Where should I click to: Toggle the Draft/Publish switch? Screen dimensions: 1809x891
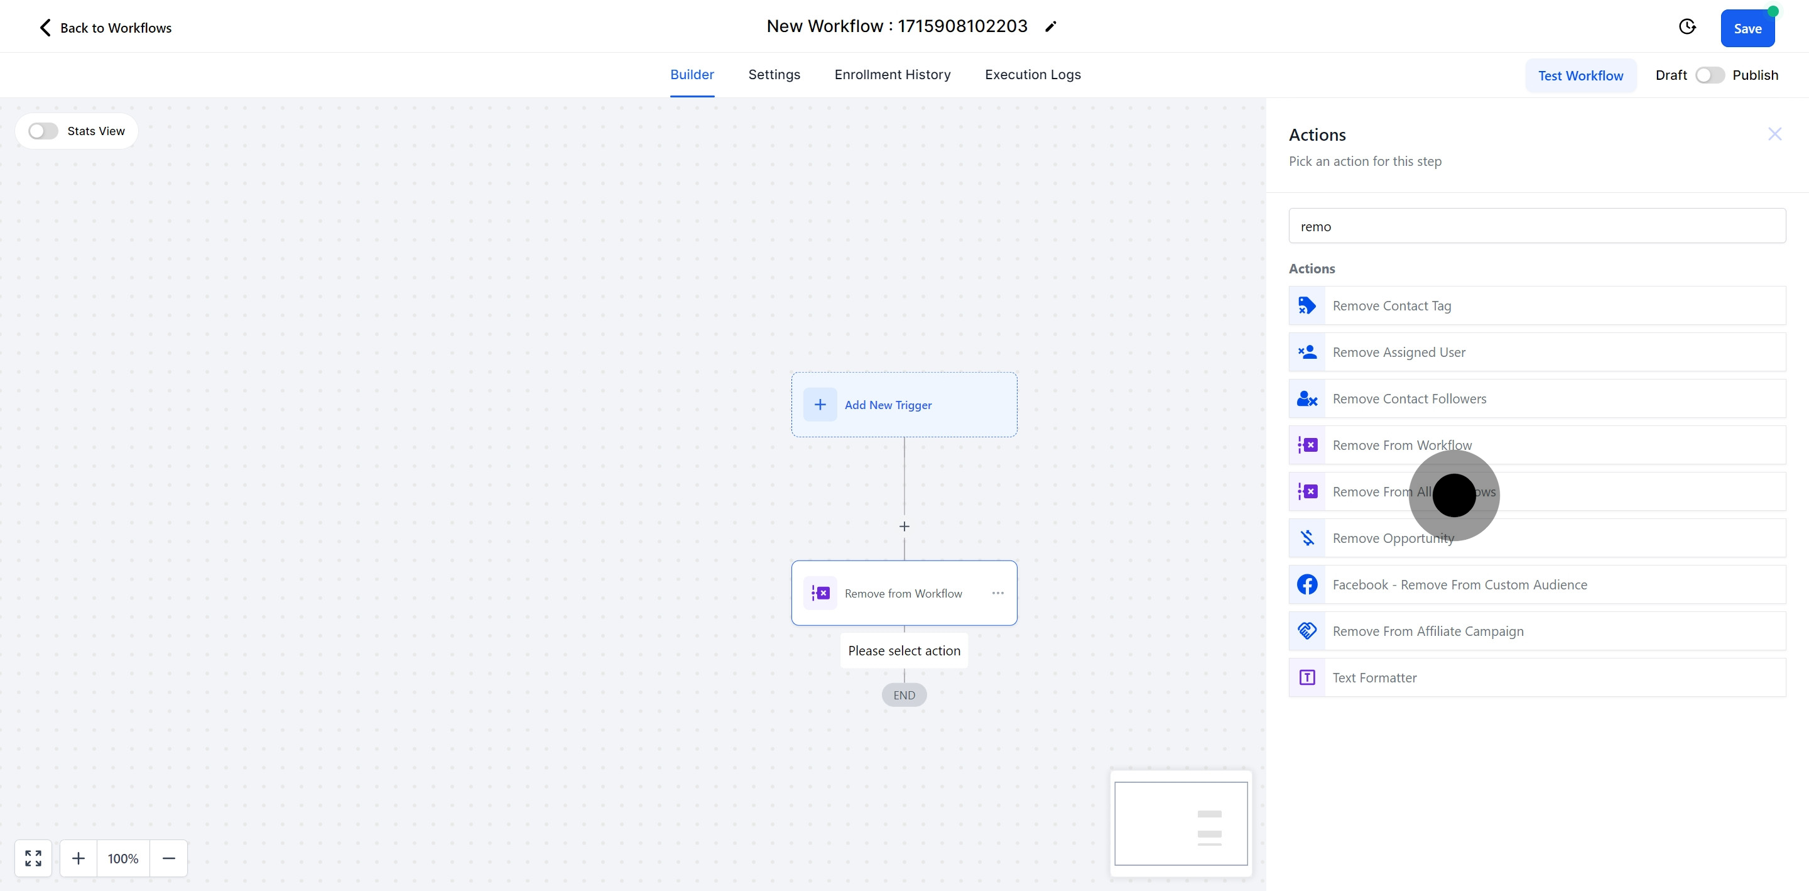[1709, 75]
